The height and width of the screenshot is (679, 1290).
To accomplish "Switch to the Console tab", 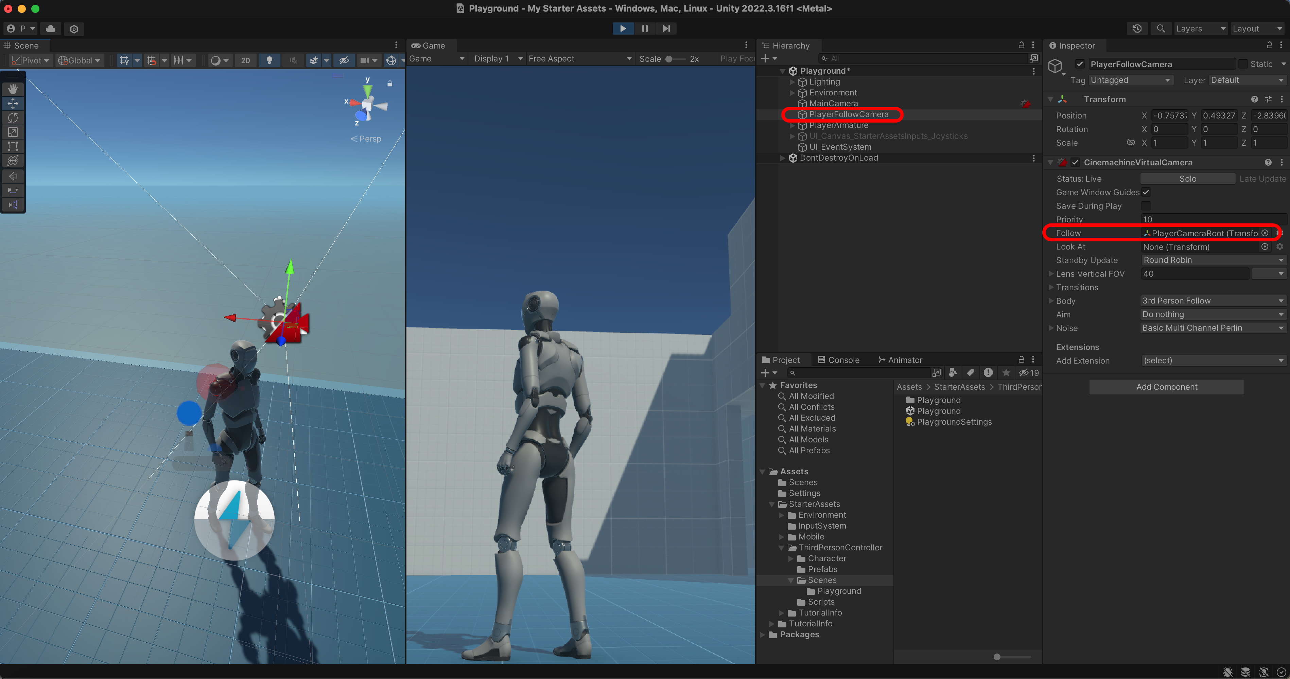I will click(838, 360).
